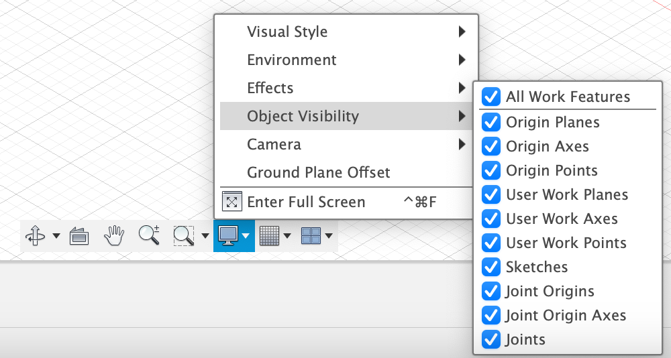
Task: Disable Sketches visibility checkbox
Action: click(491, 267)
